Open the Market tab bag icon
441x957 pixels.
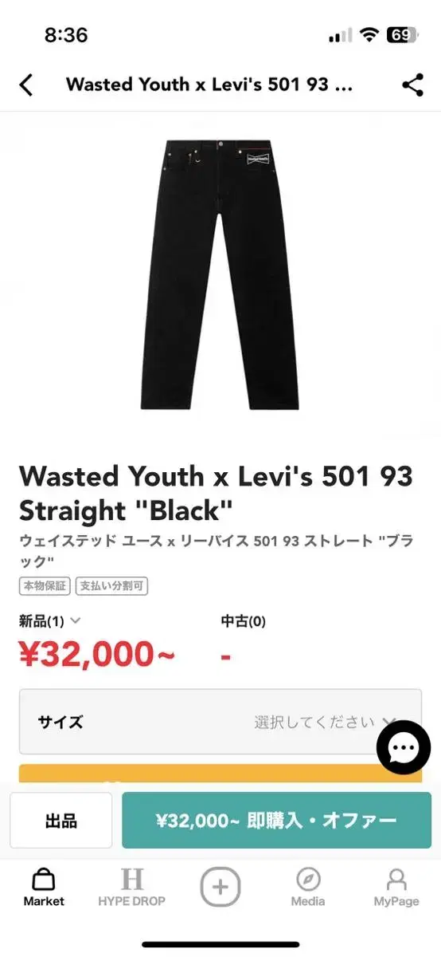click(x=44, y=879)
